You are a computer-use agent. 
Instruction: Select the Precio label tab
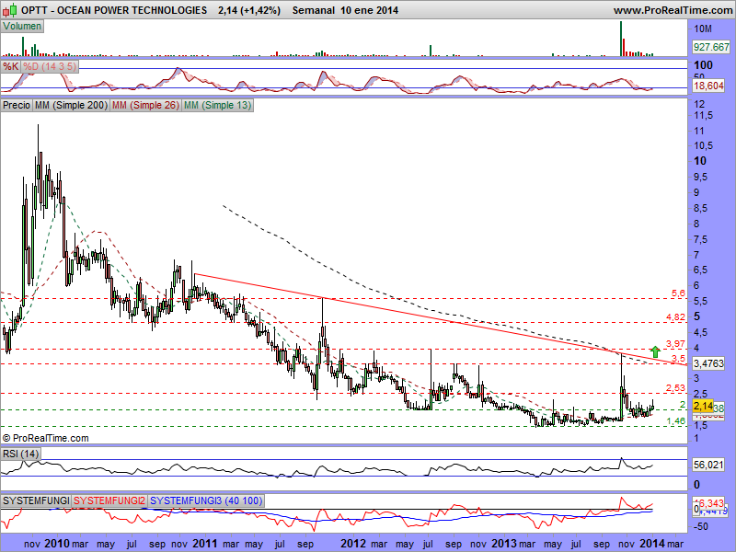(17, 105)
